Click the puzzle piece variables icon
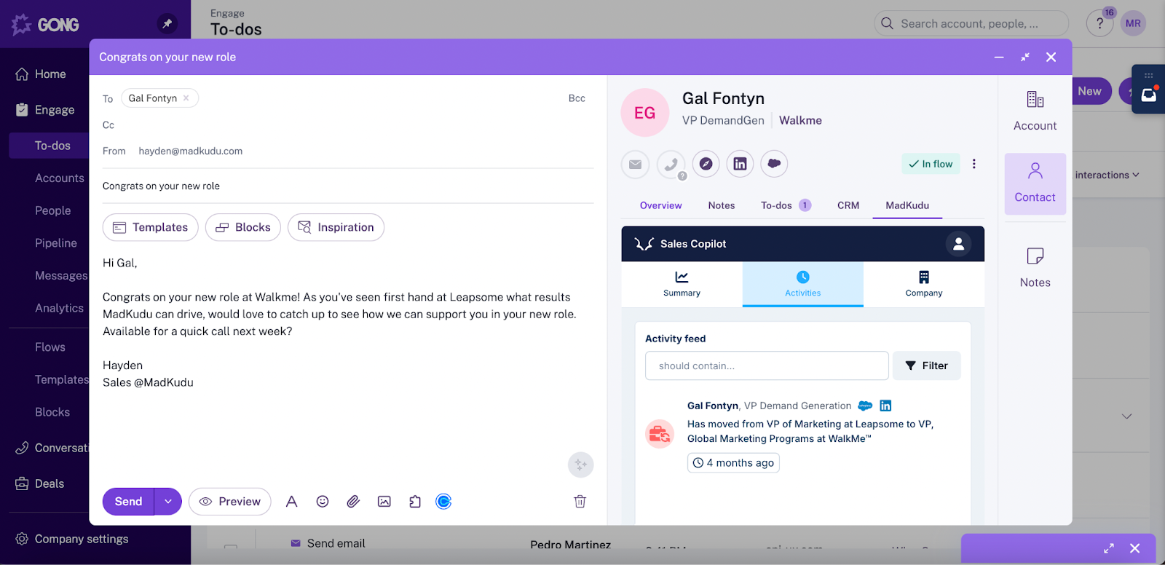Viewport: 1165px width, 565px height. (415, 502)
